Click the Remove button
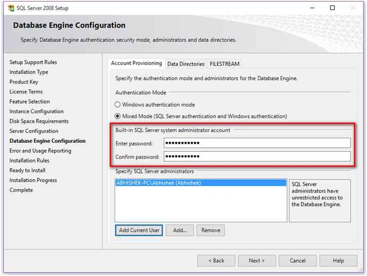The height and width of the screenshot is (276, 367). [211, 230]
